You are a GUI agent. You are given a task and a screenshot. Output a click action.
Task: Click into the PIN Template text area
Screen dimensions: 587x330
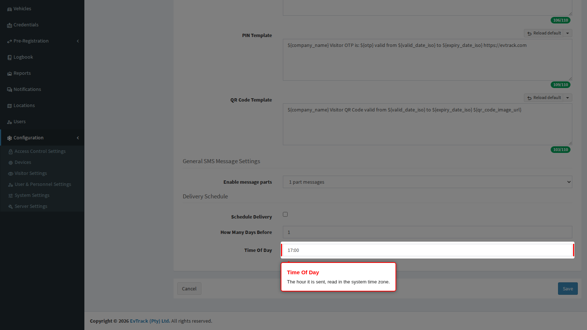(427, 60)
